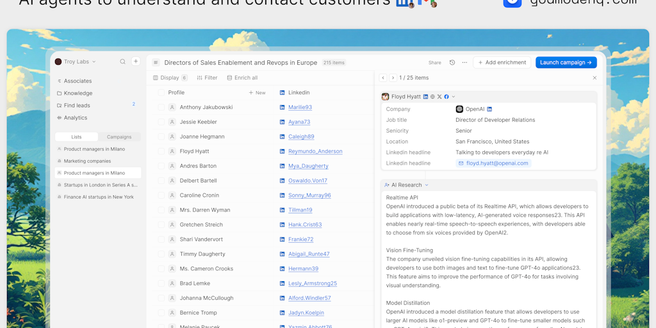Click the 215 items count badge
This screenshot has width=656, height=328.
334,62
